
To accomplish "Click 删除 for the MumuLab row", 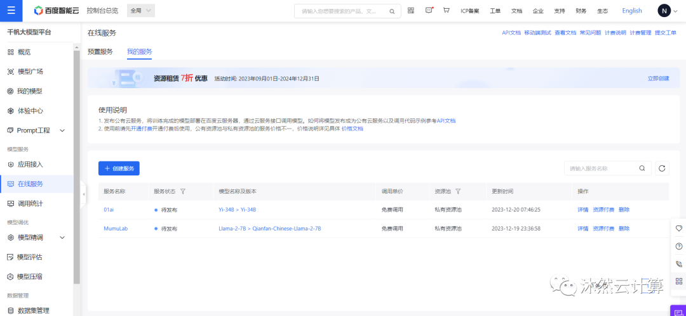I will pos(624,228).
